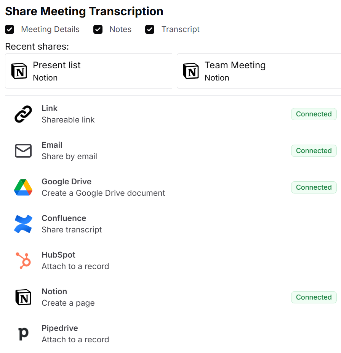Uncheck the Transcript checkbox
This screenshot has width=341, height=353.
tap(150, 29)
